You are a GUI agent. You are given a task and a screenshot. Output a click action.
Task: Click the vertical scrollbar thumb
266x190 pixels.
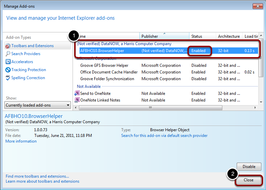261,58
